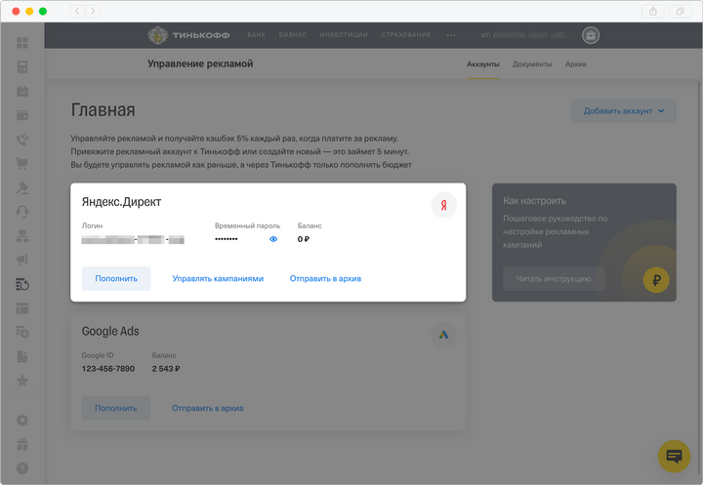The width and height of the screenshot is (703, 485).
Task: Click the browser back arrow button
Action: point(77,11)
